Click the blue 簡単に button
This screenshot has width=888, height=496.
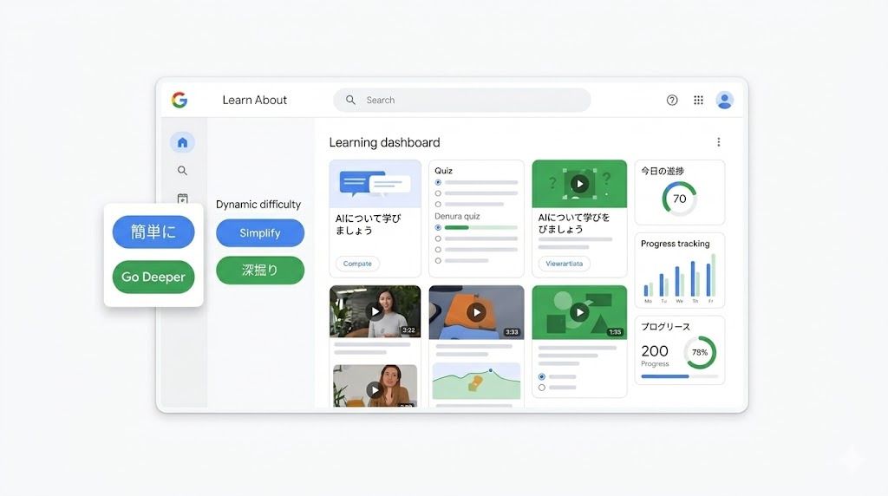click(x=153, y=232)
